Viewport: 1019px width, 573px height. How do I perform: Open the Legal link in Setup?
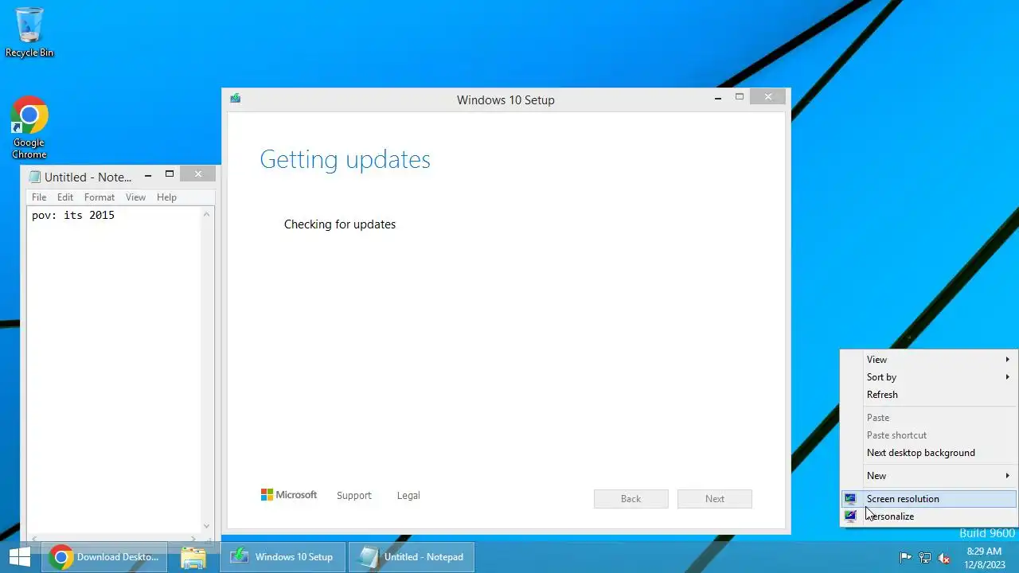(408, 495)
